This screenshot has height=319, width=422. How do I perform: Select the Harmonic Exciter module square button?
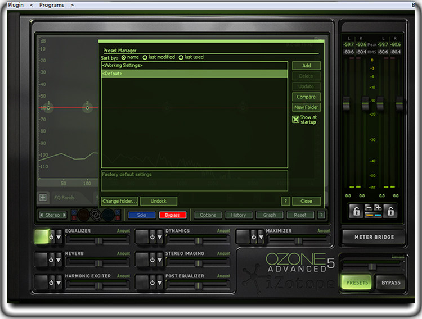pyautogui.click(x=41, y=282)
